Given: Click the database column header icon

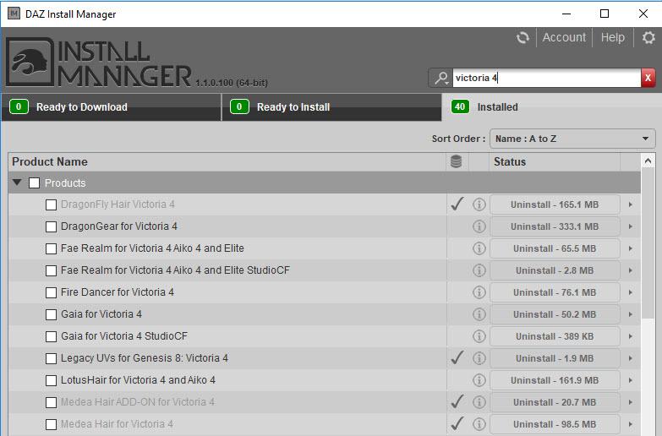Looking at the screenshot, I should click(x=457, y=161).
